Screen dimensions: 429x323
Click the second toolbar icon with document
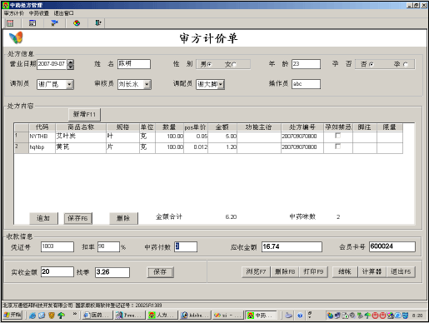(x=32, y=23)
